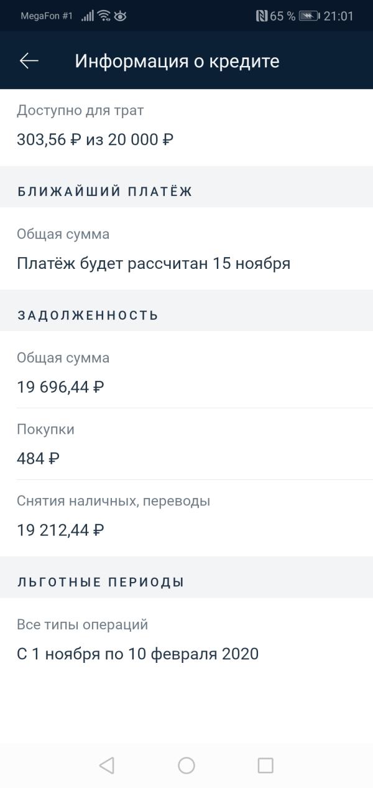Tap the 21:01 clock in status bar
The width and height of the screenshot is (373, 788).
click(338, 16)
